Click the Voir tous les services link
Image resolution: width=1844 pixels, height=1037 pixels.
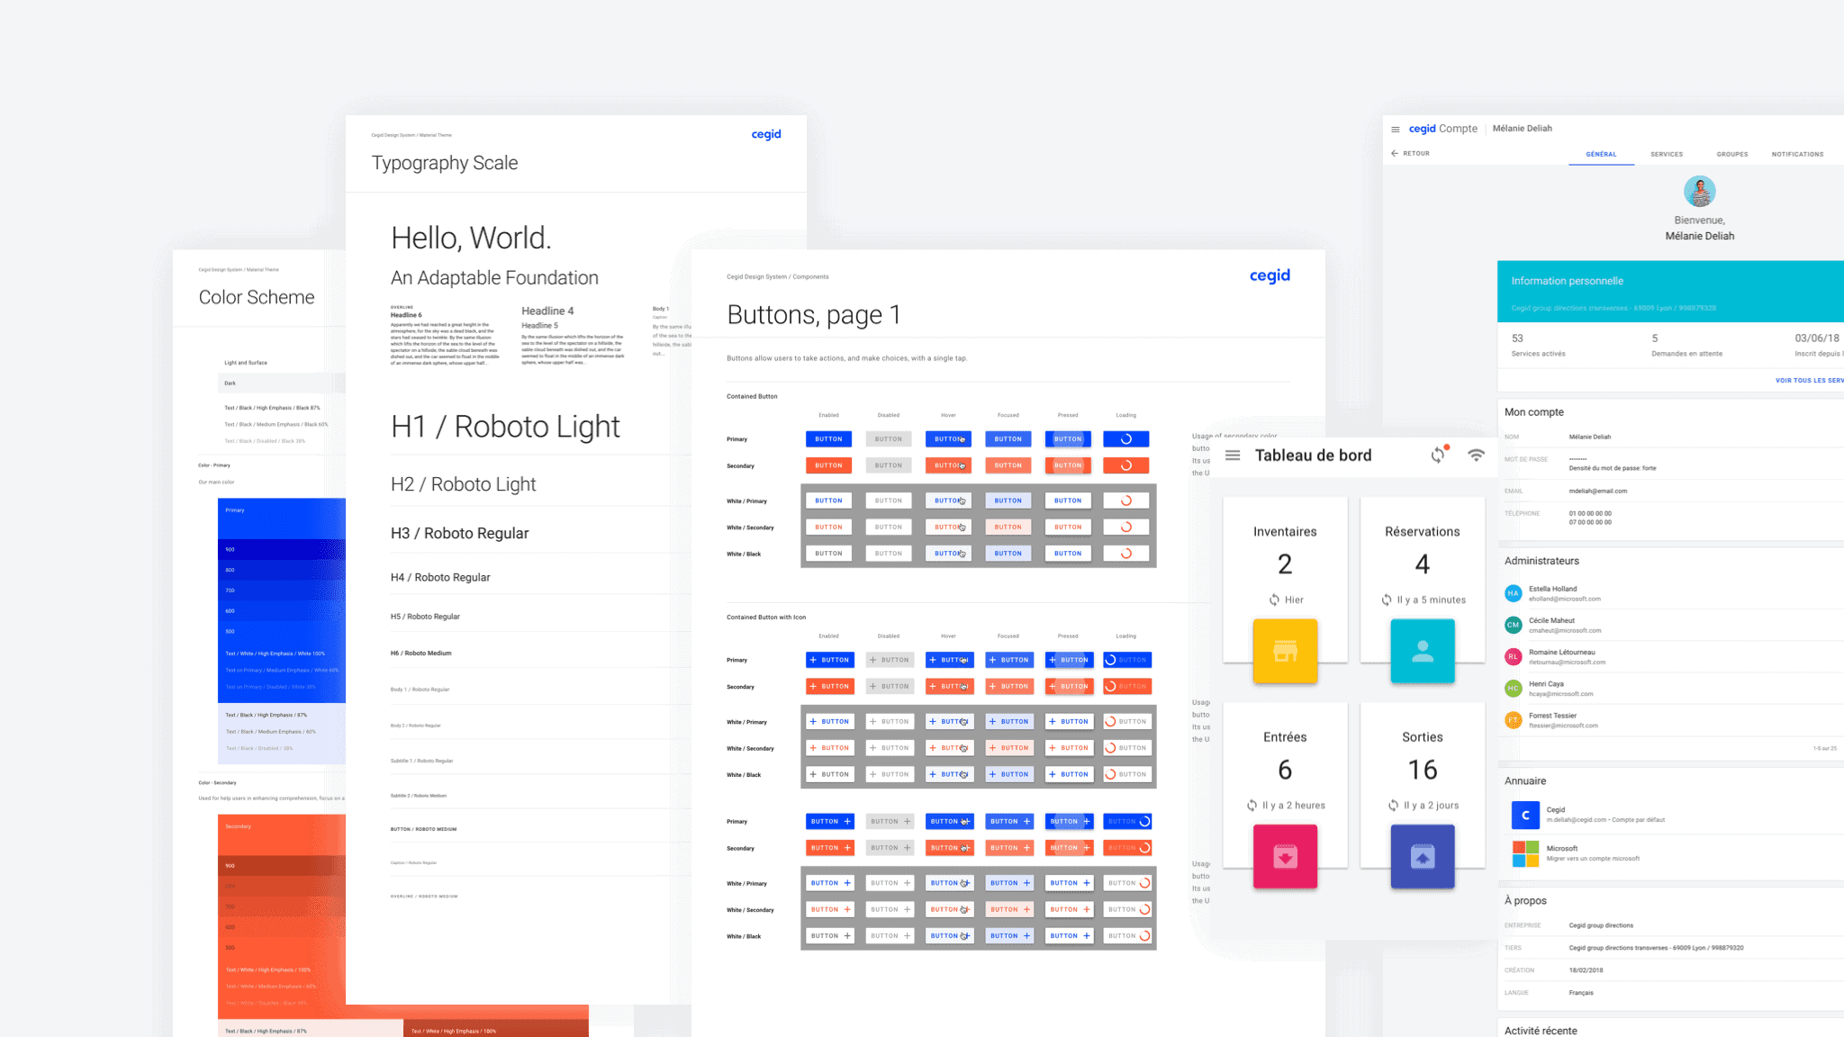1808,381
